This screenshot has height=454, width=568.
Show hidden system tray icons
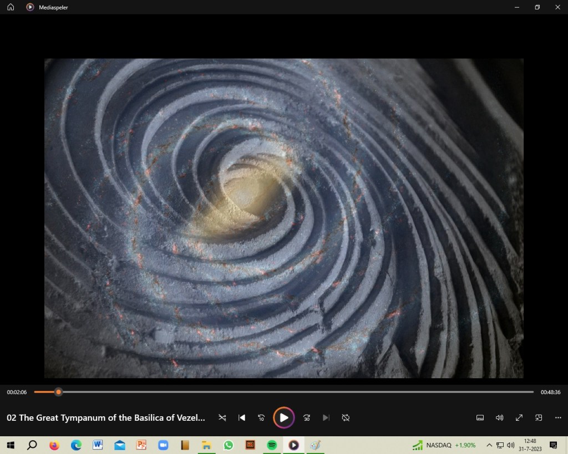pos(489,445)
